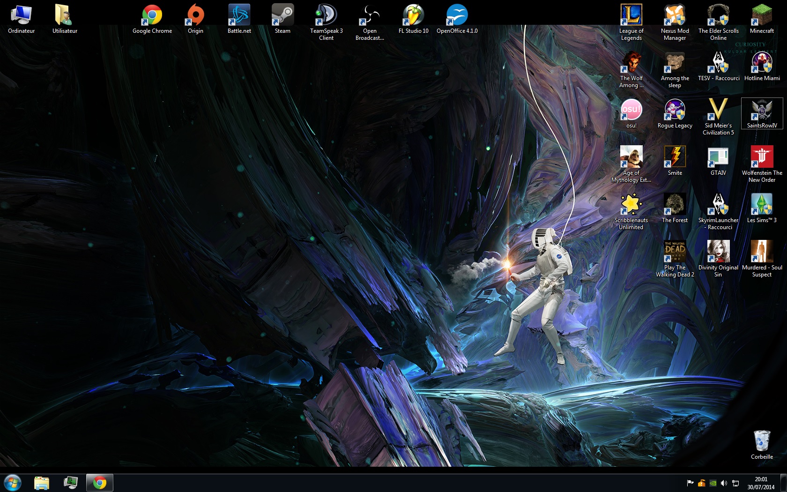
Task: Select The Elder Scrolls Online icon
Action: click(x=718, y=22)
